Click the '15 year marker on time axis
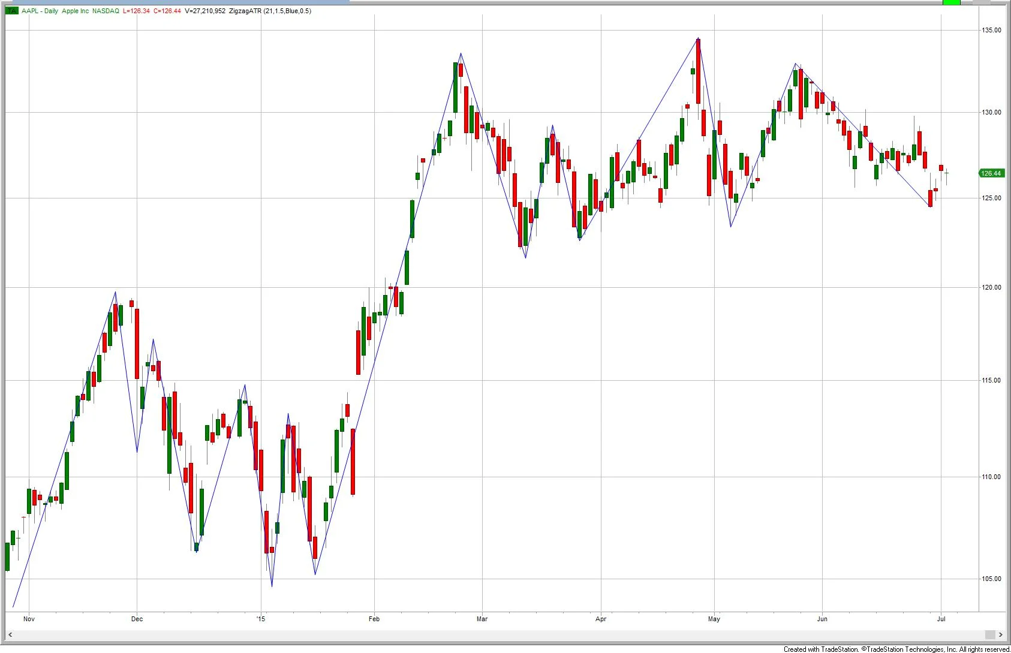1011x653 pixels. click(x=261, y=619)
